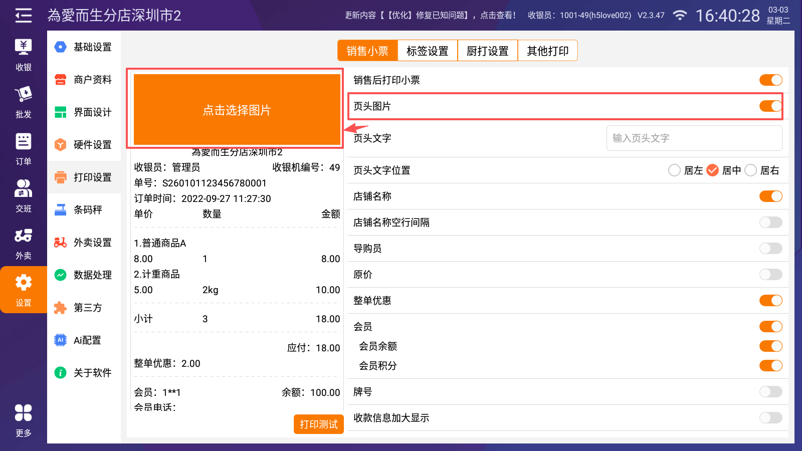802x451 pixels.
Task: Open 硬件设置 hardware settings
Action: point(84,145)
